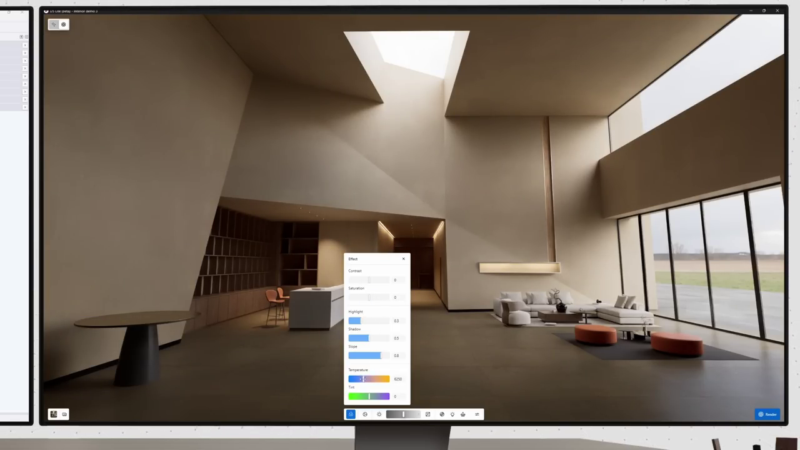Remove the first list row in left panel
The image size is (800, 450).
(x=25, y=45)
